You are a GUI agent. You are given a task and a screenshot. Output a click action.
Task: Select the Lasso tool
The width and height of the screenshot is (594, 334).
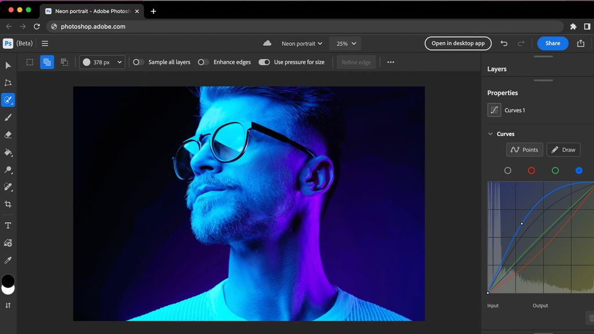pos(8,83)
